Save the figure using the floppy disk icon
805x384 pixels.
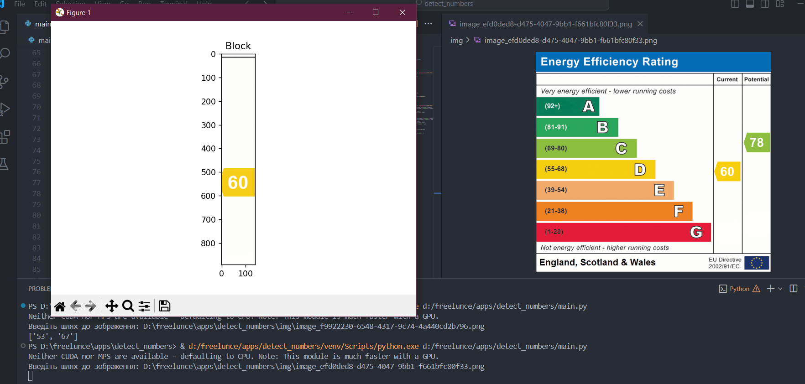(x=165, y=306)
